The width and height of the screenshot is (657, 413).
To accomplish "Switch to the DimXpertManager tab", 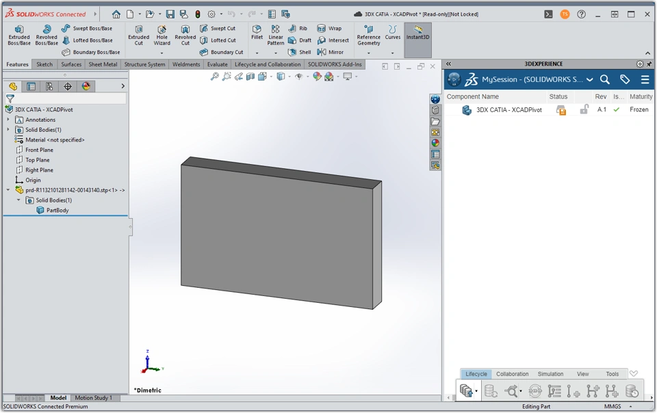I will [68, 86].
